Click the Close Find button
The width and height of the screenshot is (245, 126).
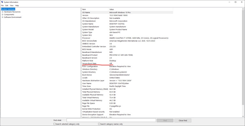point(183,120)
